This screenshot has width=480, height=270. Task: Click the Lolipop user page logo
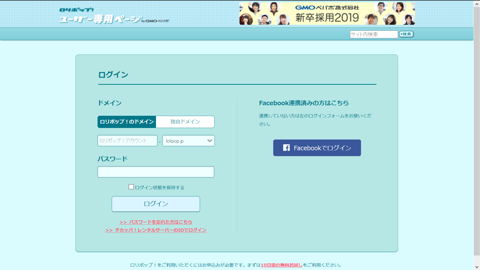[114, 16]
